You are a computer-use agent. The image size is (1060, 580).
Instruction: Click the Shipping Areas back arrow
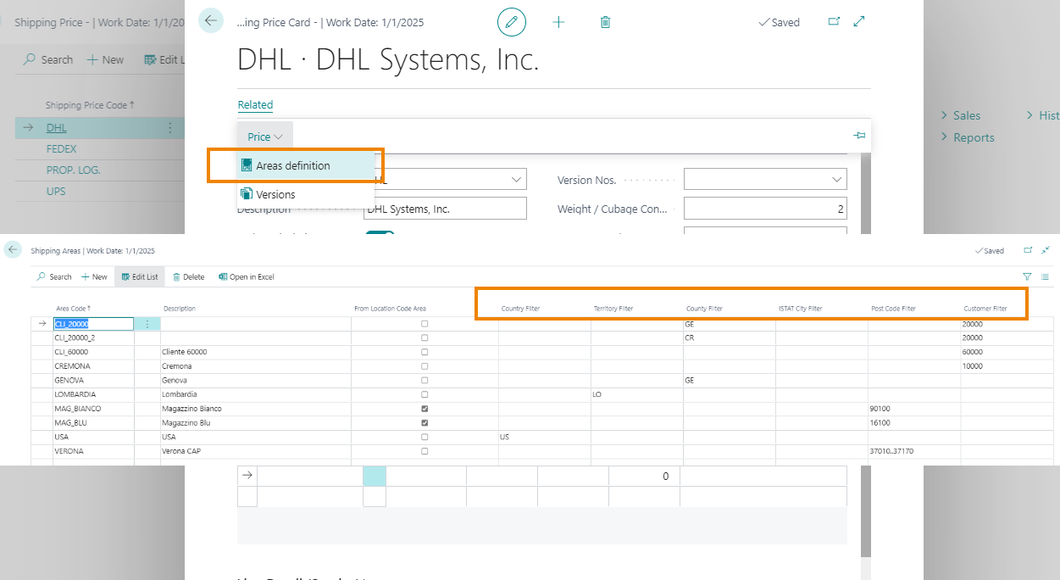click(x=13, y=250)
